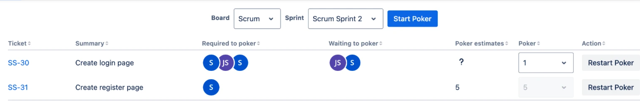640x108 pixels.
Task: Click S avatar in SS-31 row
Action: coord(211,87)
